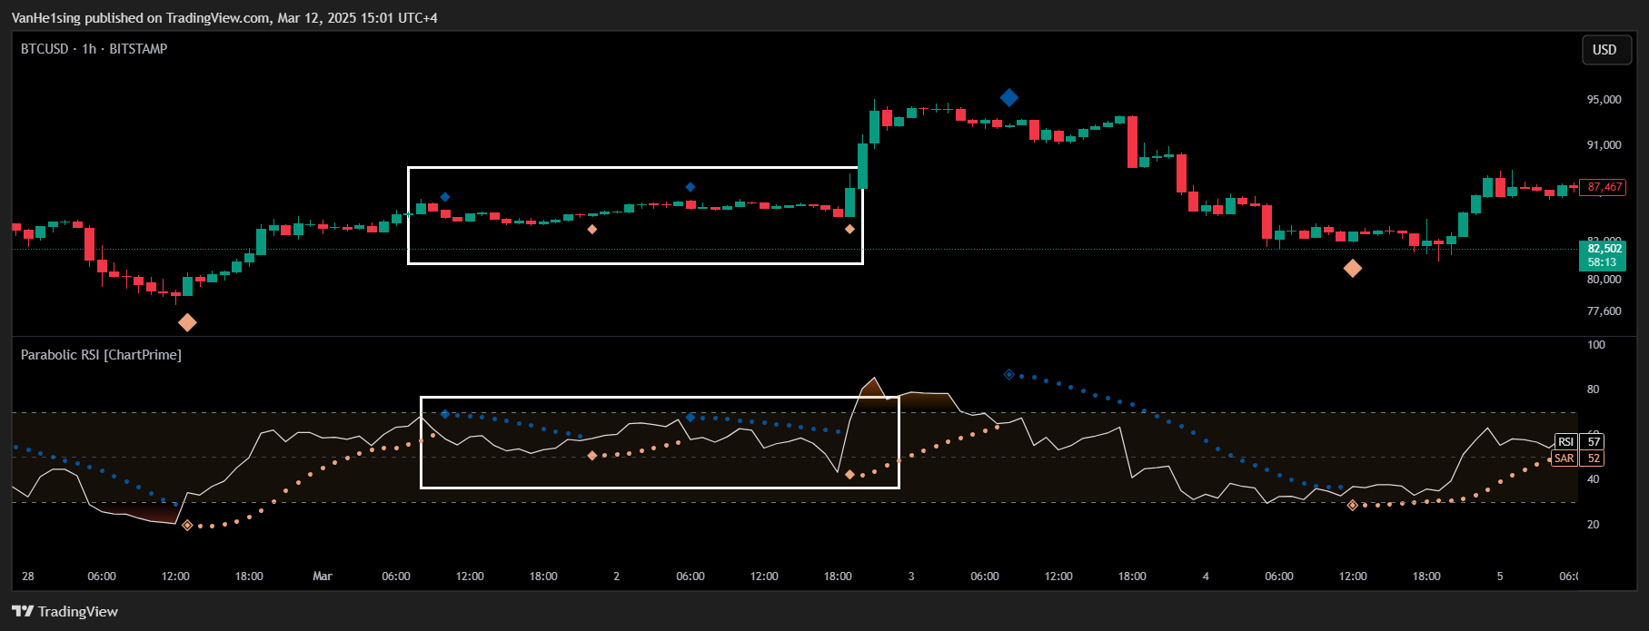This screenshot has height=631, width=1649.
Task: Click the 95,000 price axis label
Action: click(1604, 100)
